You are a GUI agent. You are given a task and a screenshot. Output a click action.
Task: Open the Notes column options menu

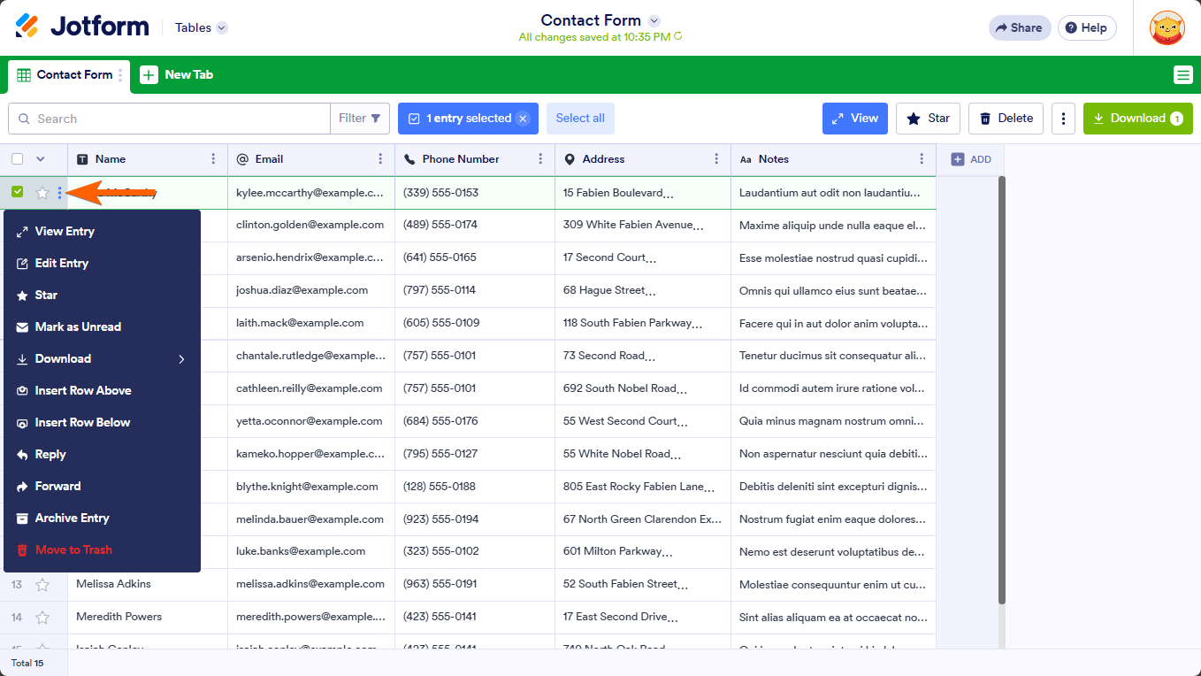click(922, 159)
